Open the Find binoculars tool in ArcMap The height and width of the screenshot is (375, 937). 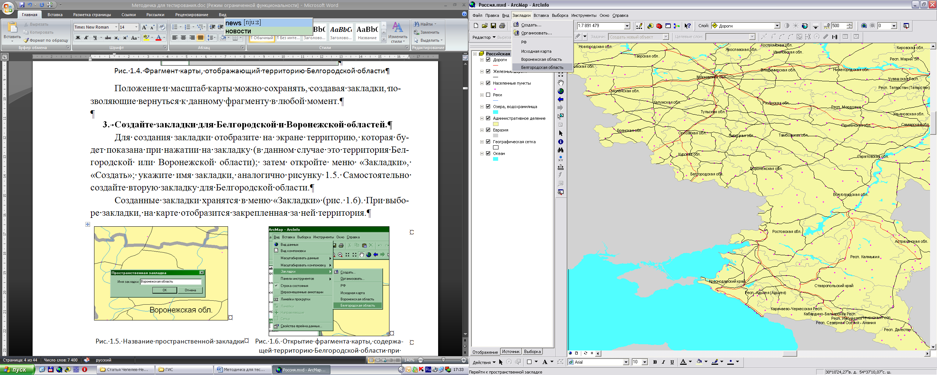pos(560,150)
